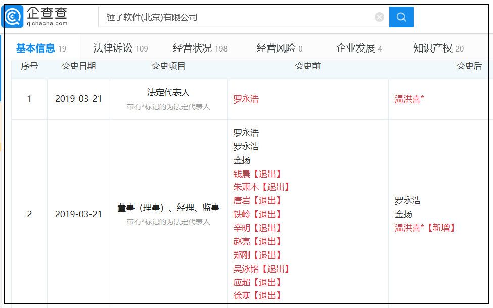
Task: Click 朱萧木【退出】 entry
Action: [x=261, y=187]
